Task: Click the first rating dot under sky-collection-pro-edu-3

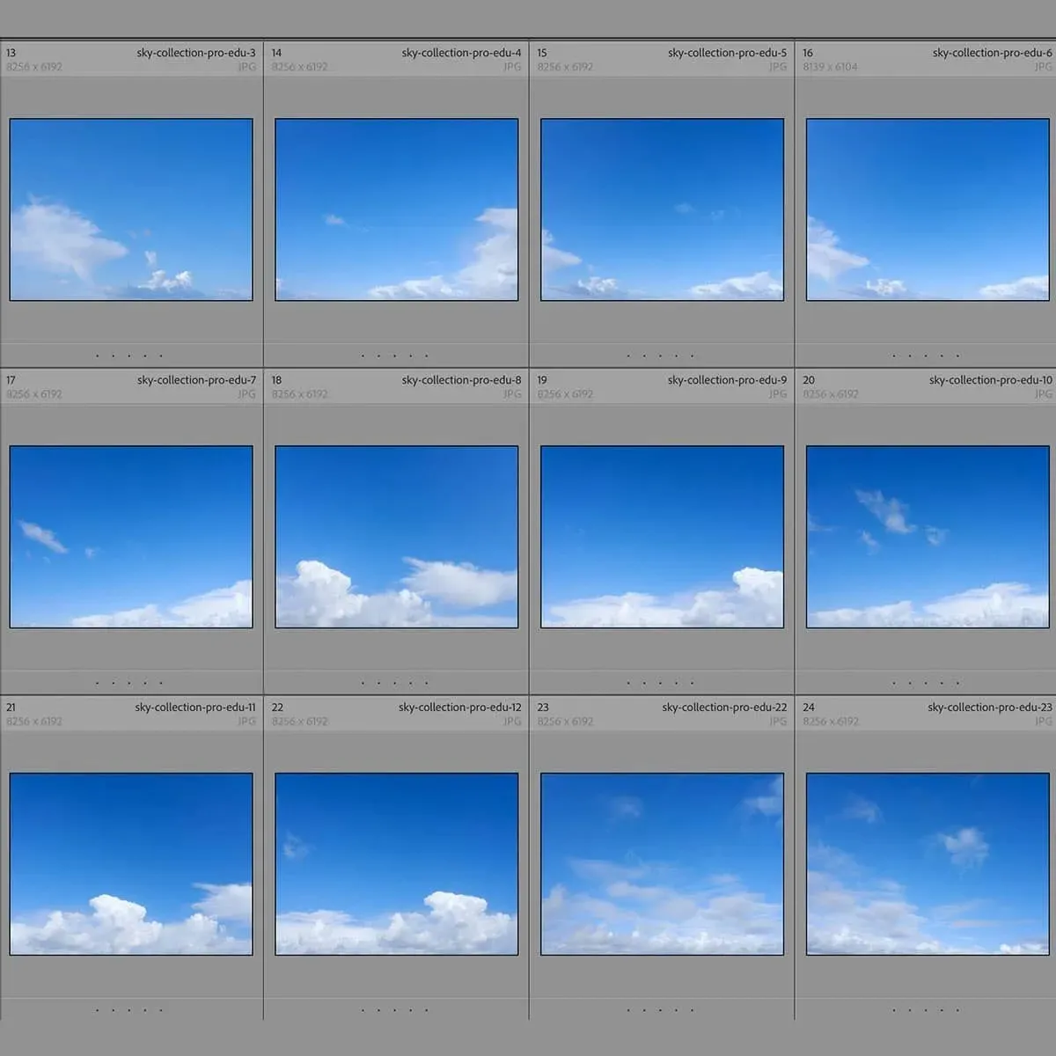Action: [x=98, y=356]
